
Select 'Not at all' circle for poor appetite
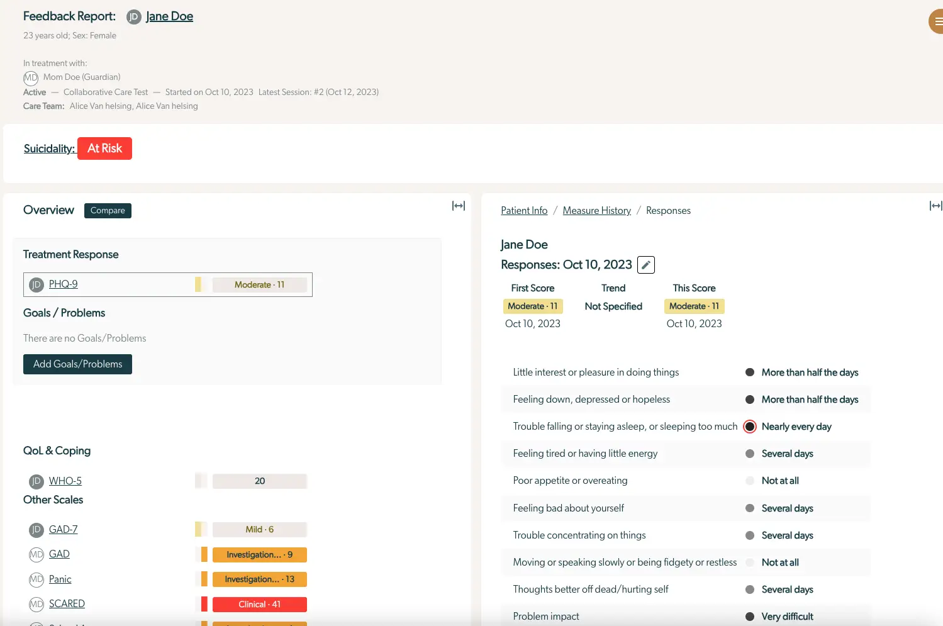[x=750, y=480]
